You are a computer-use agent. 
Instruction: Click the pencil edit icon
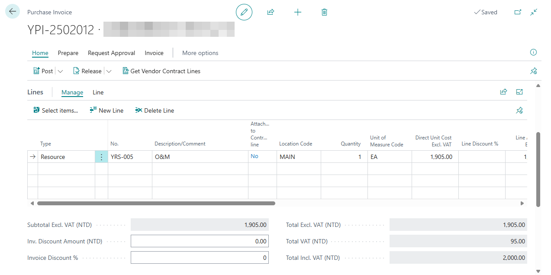[x=244, y=12]
